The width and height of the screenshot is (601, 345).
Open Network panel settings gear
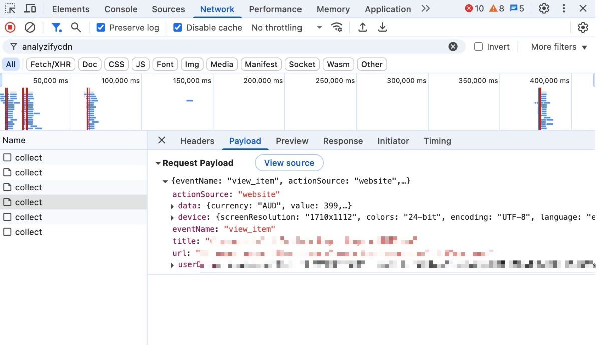pyautogui.click(x=583, y=28)
